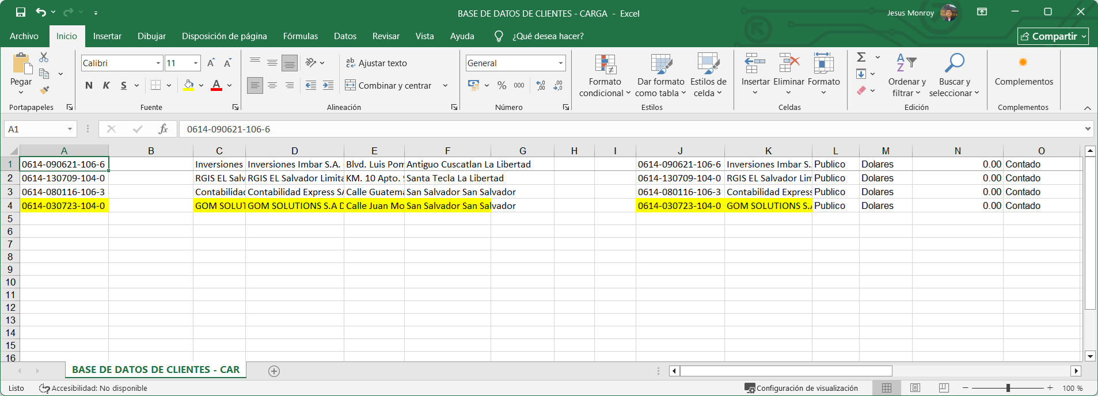Apply the red font color
Viewport: 1098px width, 396px height.
click(216, 85)
